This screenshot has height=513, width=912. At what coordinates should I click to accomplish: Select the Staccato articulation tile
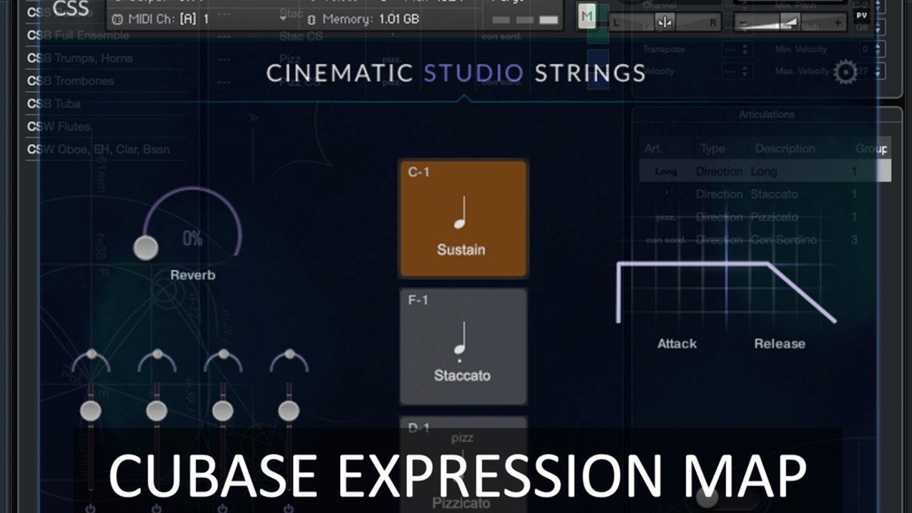tap(463, 346)
